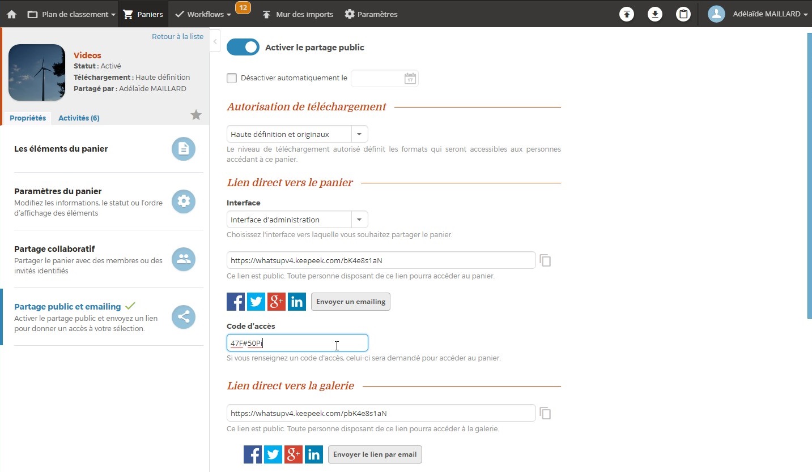This screenshot has height=472, width=812.
Task: Share basket link on Facebook
Action: tap(236, 302)
